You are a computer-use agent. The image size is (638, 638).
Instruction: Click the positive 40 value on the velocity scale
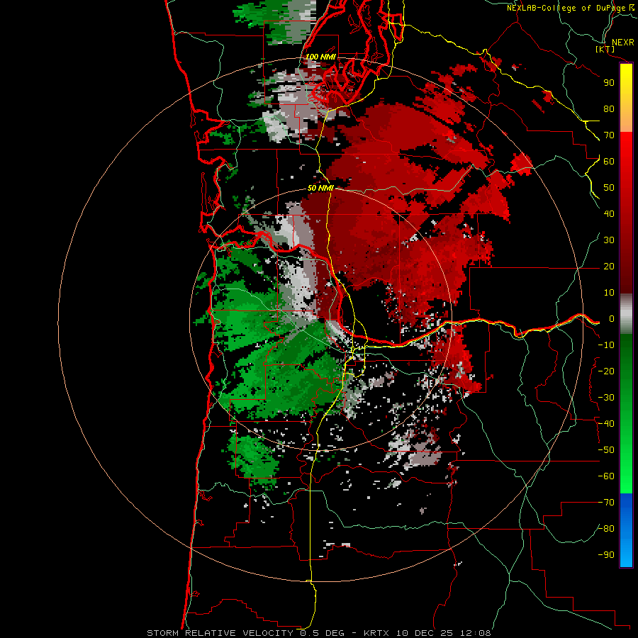pyautogui.click(x=609, y=213)
